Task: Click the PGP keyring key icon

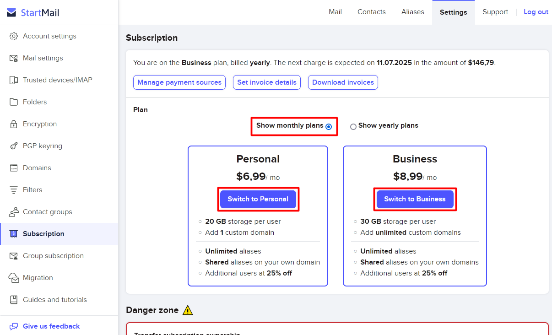Action: click(14, 146)
